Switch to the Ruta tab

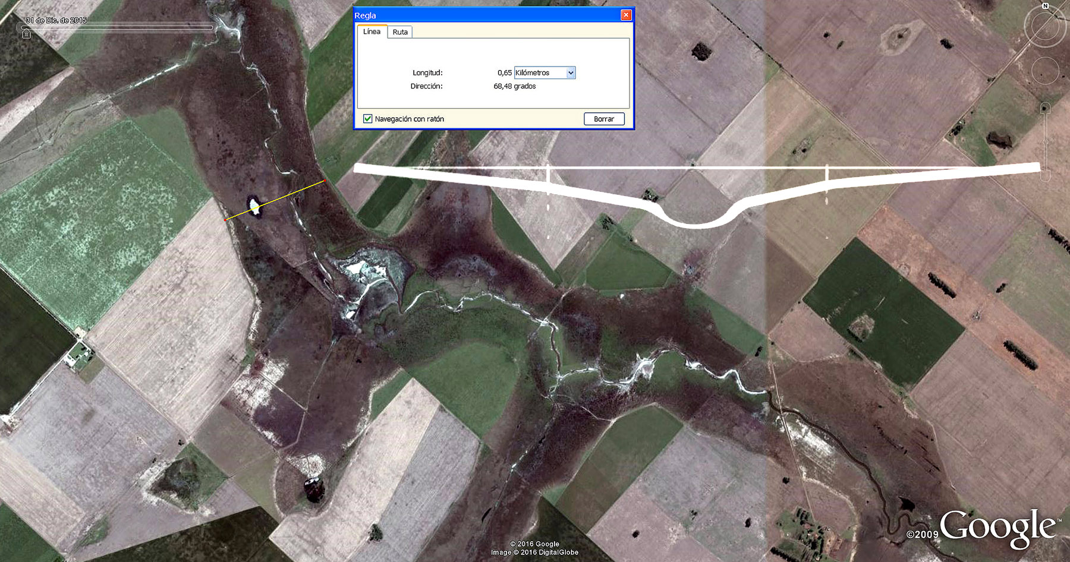point(400,32)
